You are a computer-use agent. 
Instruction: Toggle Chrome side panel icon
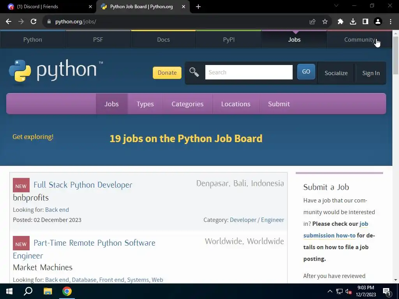pyautogui.click(x=365, y=22)
